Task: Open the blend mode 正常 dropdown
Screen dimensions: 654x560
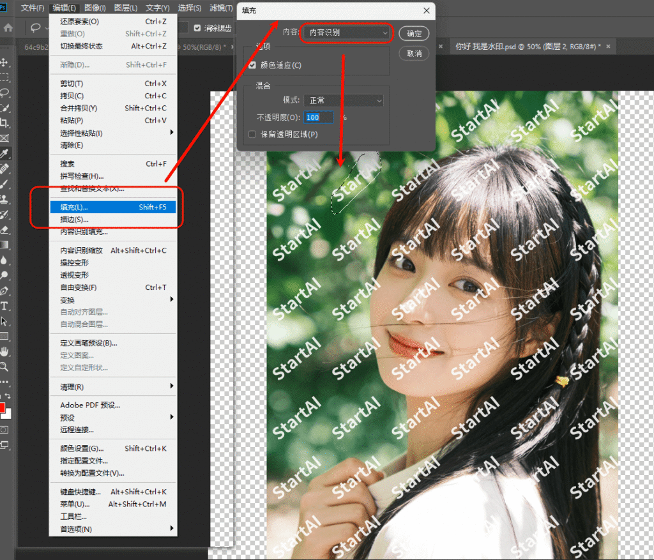Action: 344,100
